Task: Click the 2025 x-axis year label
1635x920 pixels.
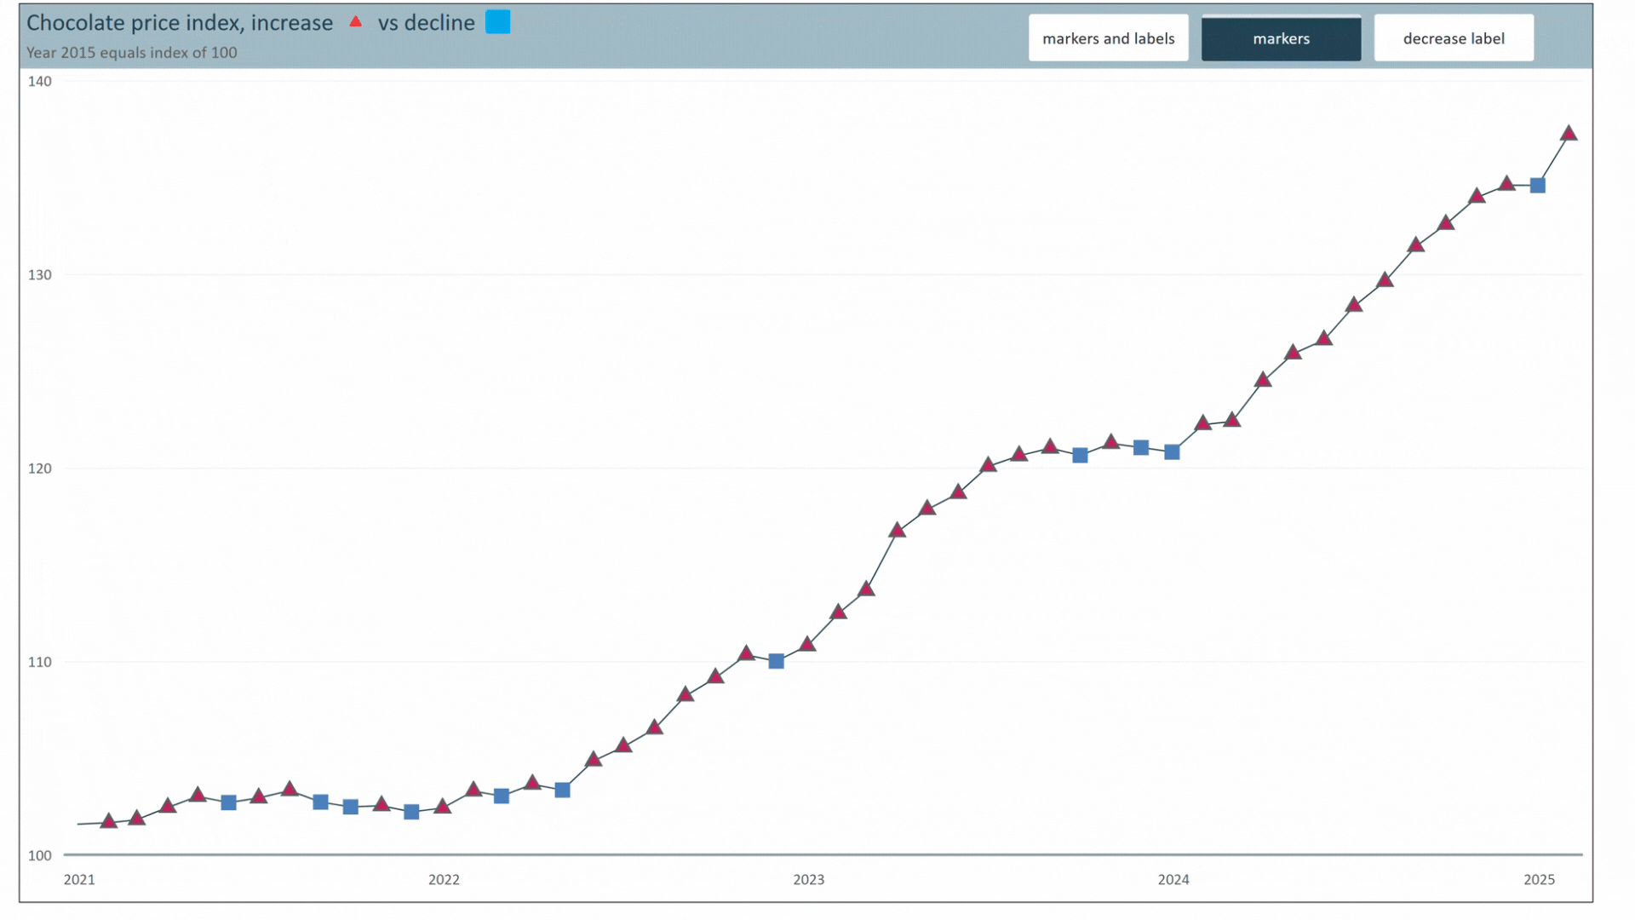Action: point(1539,879)
